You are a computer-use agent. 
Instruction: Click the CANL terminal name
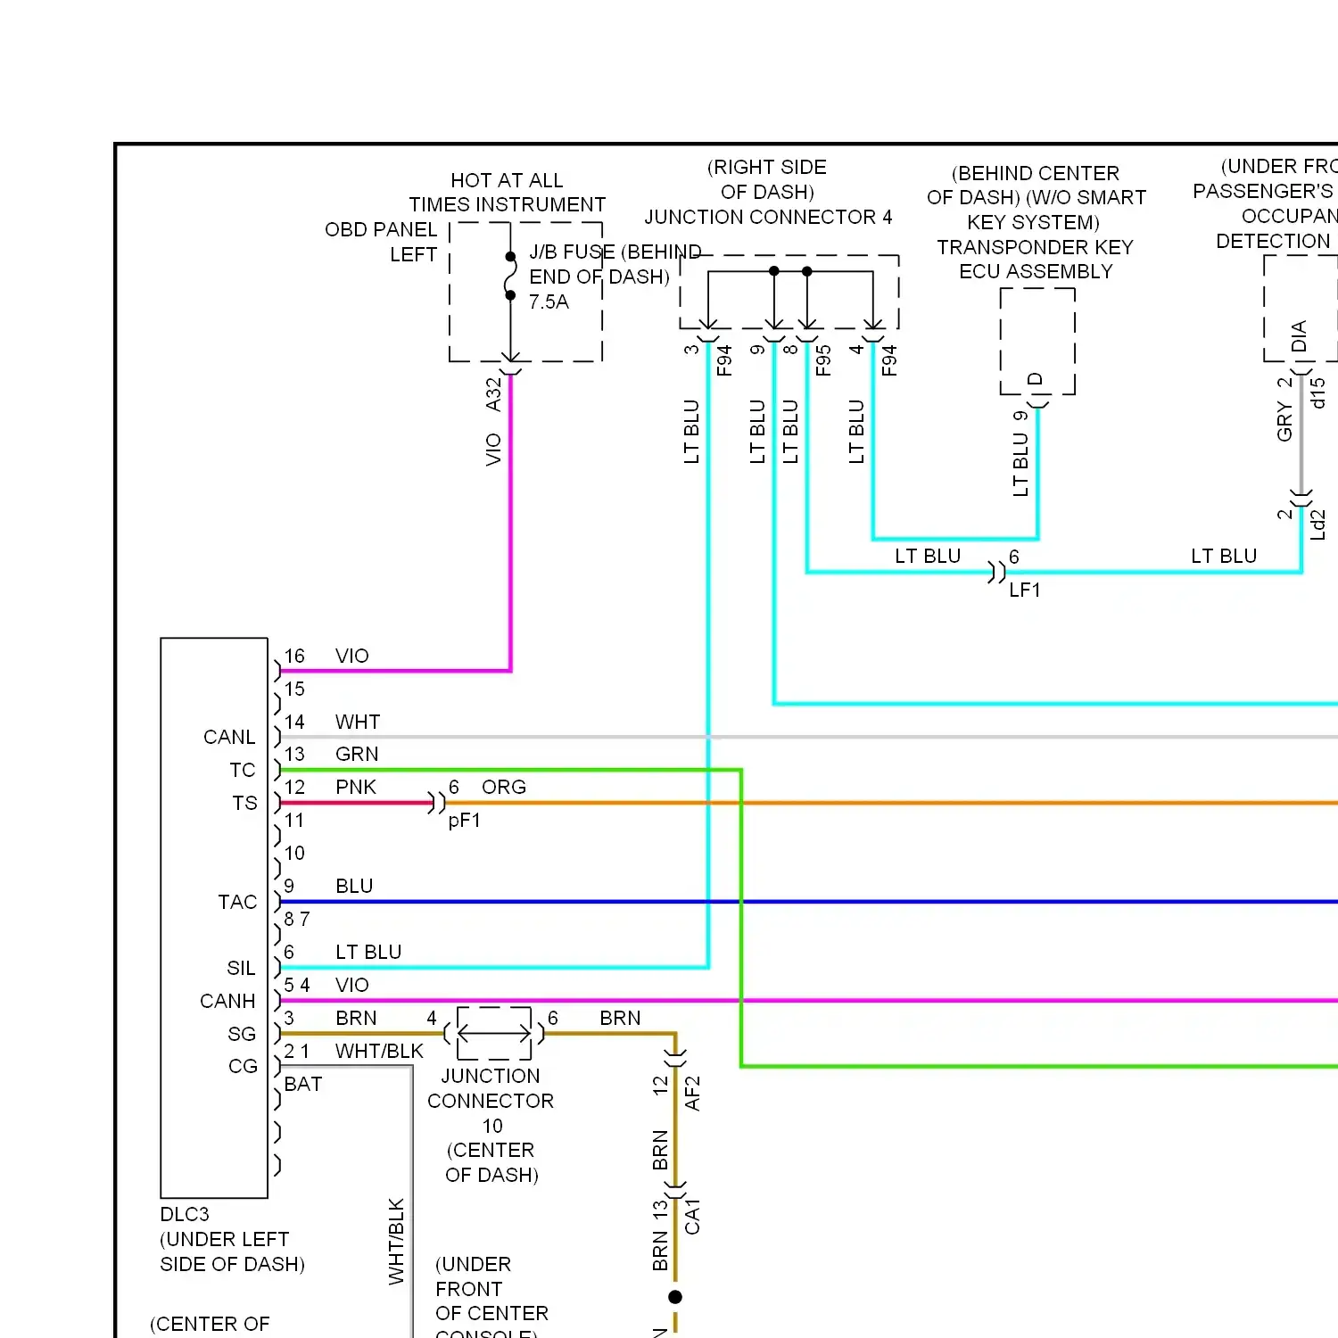click(x=229, y=738)
